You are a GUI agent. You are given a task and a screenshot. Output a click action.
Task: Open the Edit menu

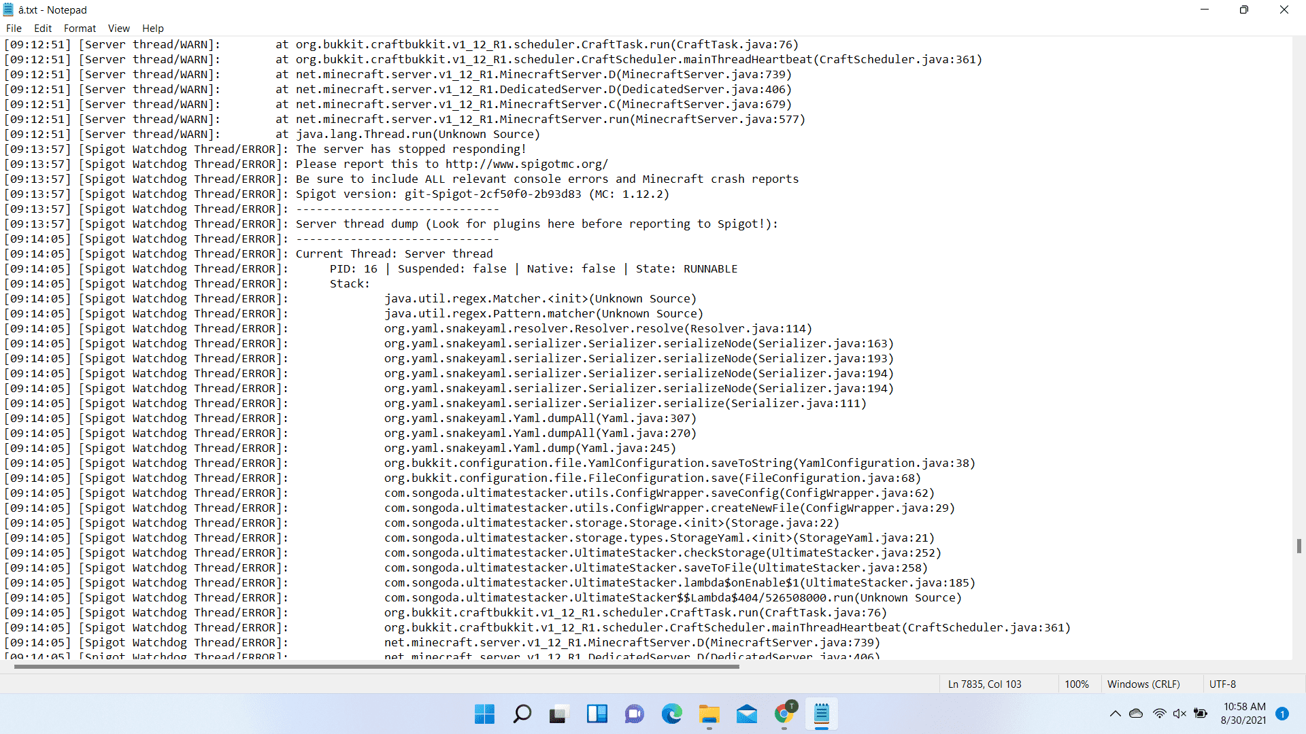click(x=43, y=28)
